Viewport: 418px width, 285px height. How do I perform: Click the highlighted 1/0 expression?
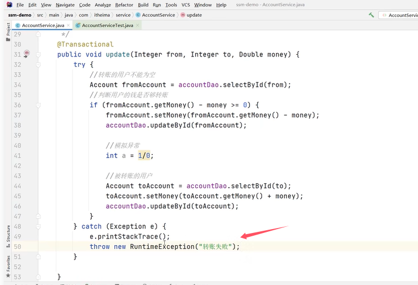click(144, 156)
